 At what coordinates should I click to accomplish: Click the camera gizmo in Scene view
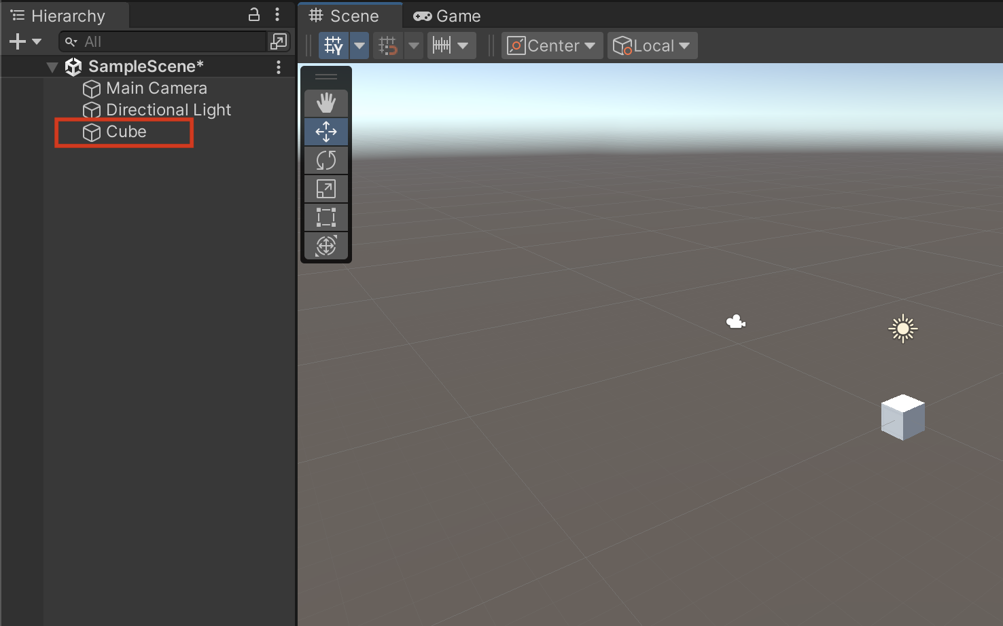[736, 322]
